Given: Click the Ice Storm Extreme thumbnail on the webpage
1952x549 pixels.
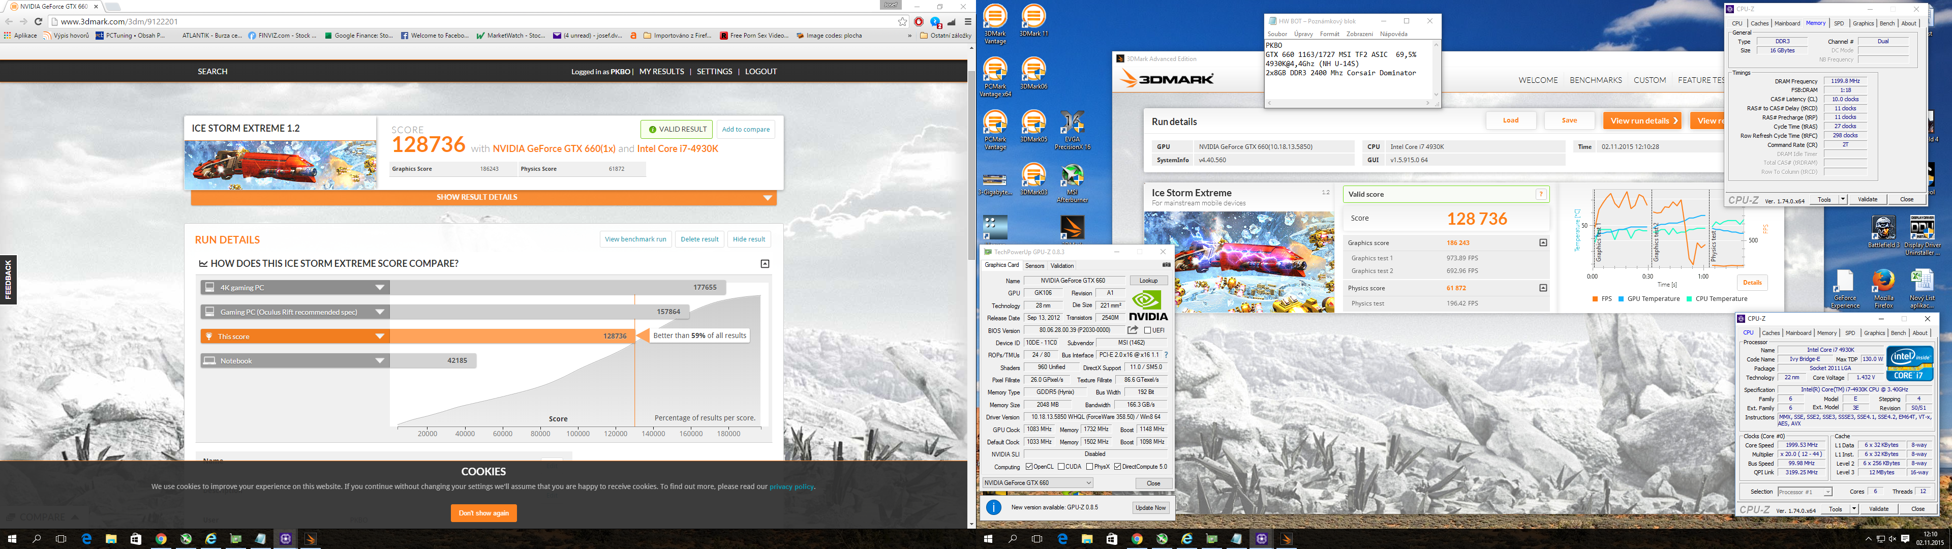Looking at the screenshot, I should pos(280,165).
